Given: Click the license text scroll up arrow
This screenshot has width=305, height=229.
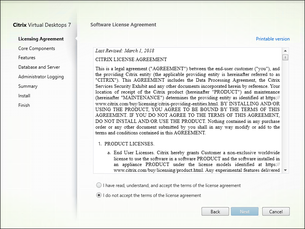Looking at the screenshot, I should tap(285, 51).
